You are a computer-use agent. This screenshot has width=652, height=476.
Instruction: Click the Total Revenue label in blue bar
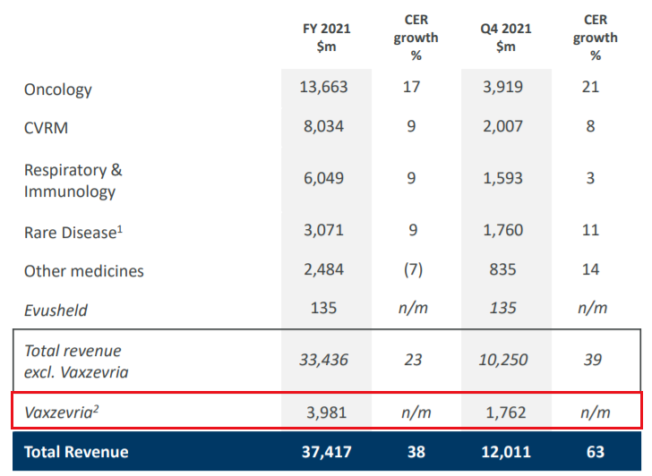click(76, 452)
